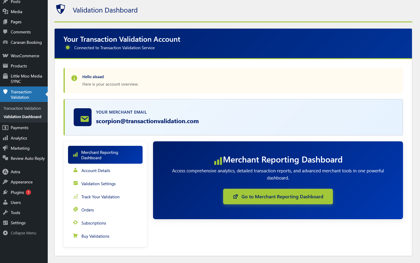Click the Track Your Validation chart icon
Image resolution: width=420 pixels, height=263 pixels.
click(x=75, y=197)
